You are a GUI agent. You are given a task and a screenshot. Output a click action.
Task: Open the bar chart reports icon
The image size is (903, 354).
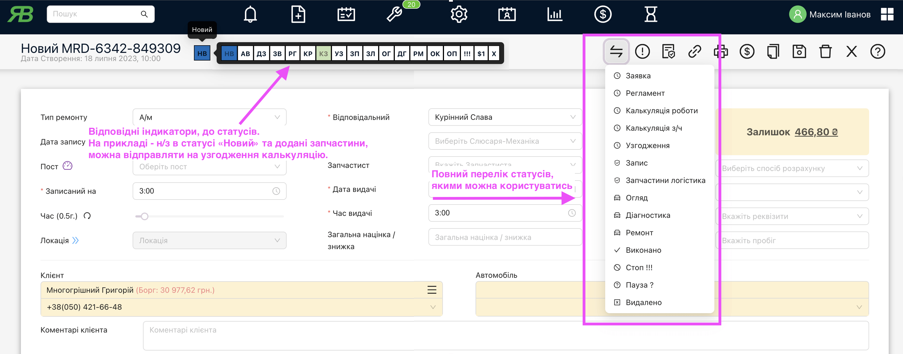tap(555, 14)
